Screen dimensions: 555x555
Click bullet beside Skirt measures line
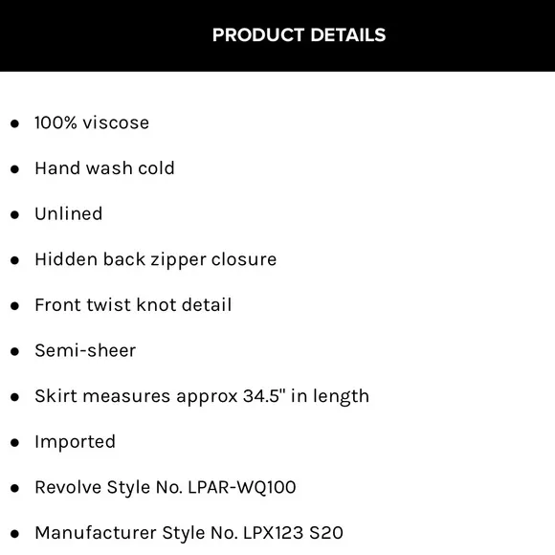point(14,397)
